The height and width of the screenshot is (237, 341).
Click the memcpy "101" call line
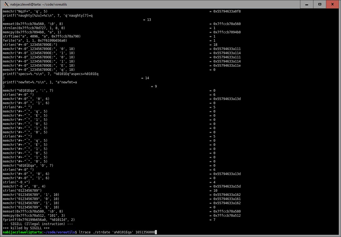(34, 216)
